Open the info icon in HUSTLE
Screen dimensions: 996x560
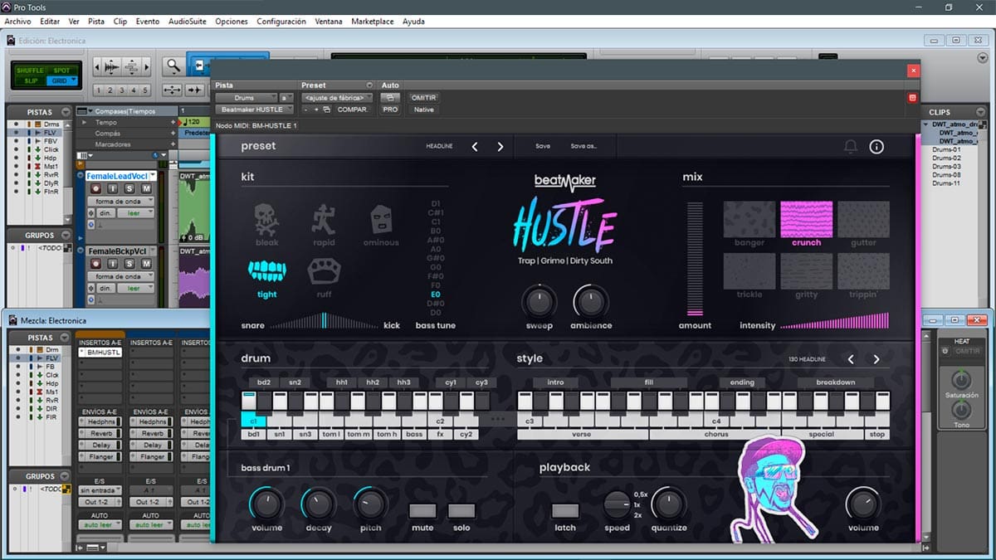coord(876,147)
